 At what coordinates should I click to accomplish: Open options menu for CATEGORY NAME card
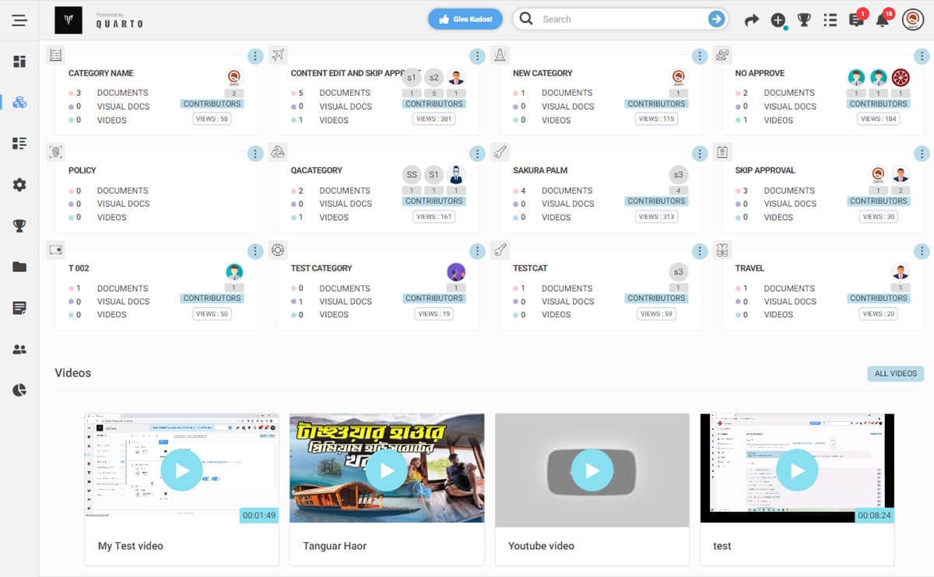coord(255,56)
